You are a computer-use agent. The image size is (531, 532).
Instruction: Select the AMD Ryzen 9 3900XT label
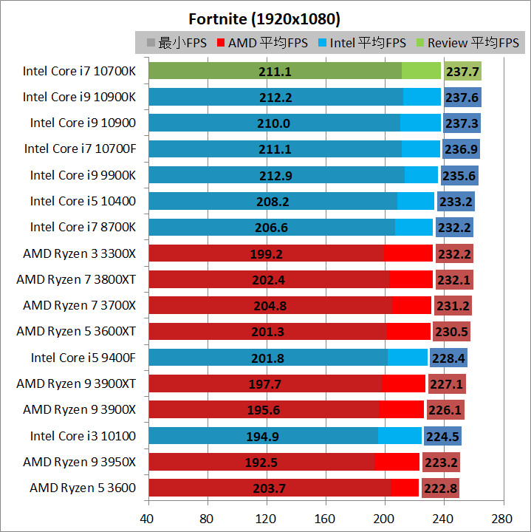click(x=76, y=383)
